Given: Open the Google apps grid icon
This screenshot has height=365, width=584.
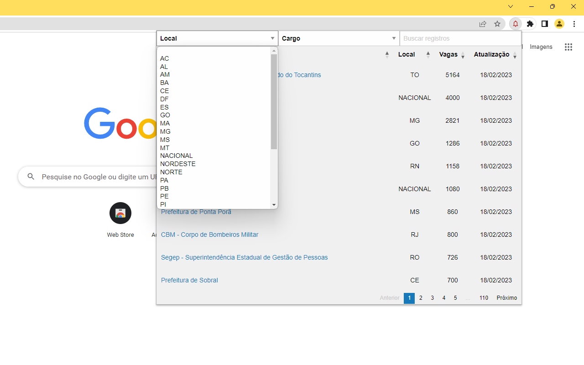Looking at the screenshot, I should 568,47.
